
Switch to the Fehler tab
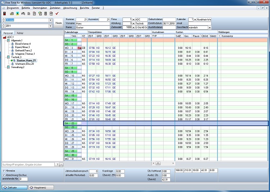pos(20,33)
